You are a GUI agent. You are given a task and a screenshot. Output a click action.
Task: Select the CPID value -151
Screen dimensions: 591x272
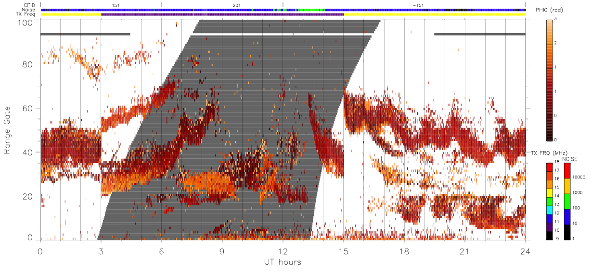(418, 4)
